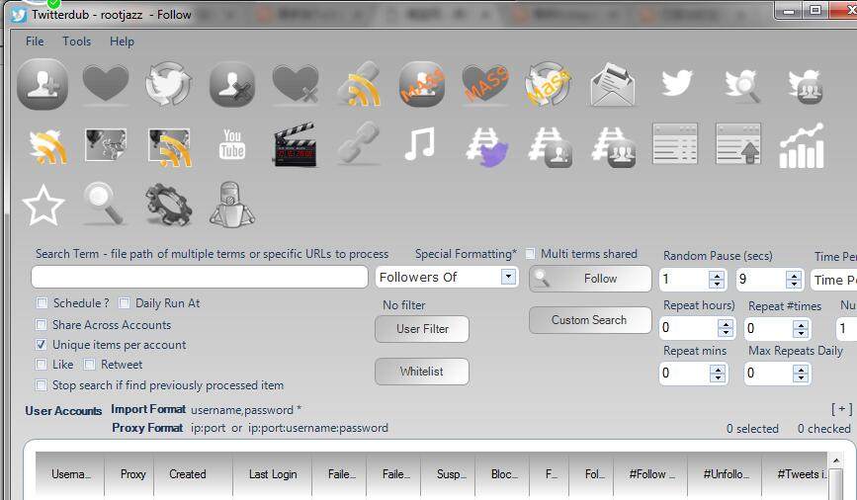Adjust Repeat #times spinner arrows
857x500 pixels.
tap(800, 328)
